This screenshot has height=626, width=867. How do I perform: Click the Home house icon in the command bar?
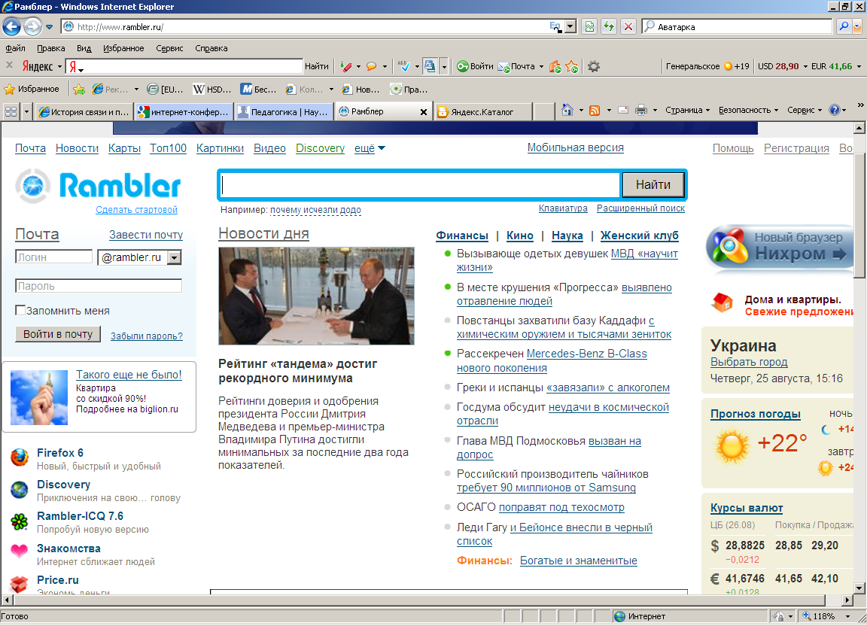point(567,110)
